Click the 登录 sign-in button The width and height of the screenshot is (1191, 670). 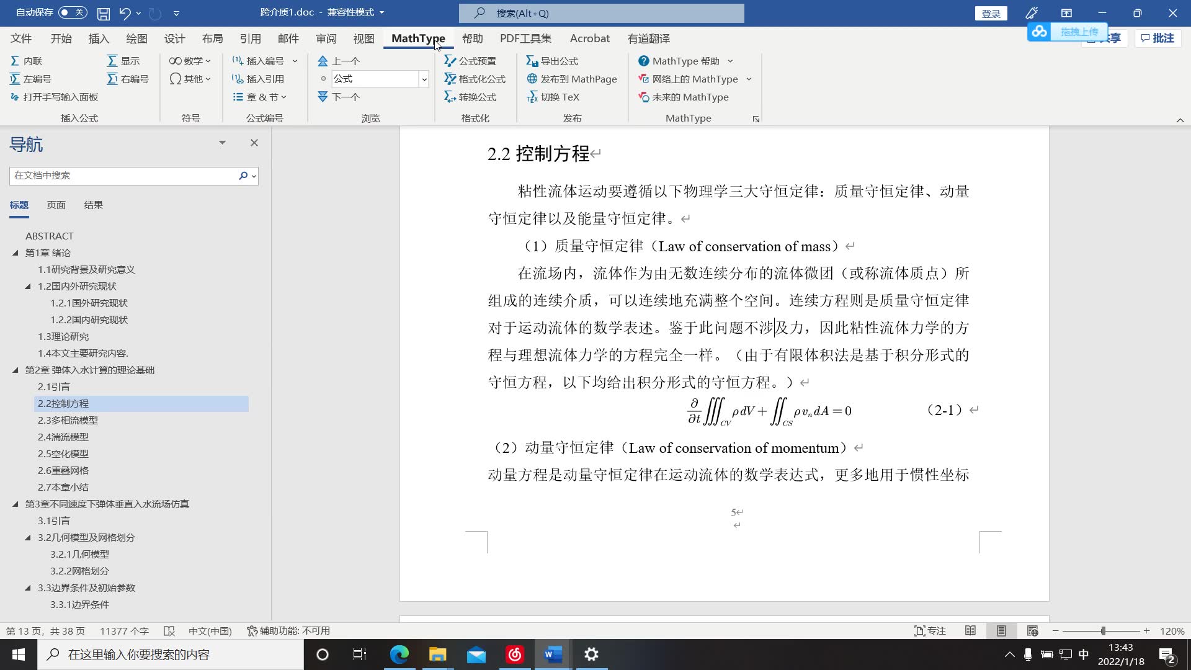pos(991,14)
